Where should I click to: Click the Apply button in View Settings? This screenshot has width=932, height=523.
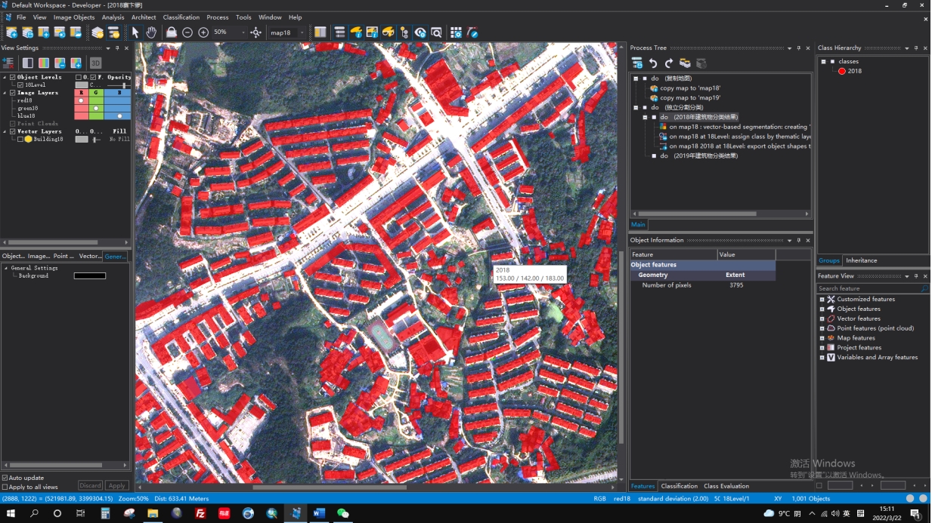[116, 486]
